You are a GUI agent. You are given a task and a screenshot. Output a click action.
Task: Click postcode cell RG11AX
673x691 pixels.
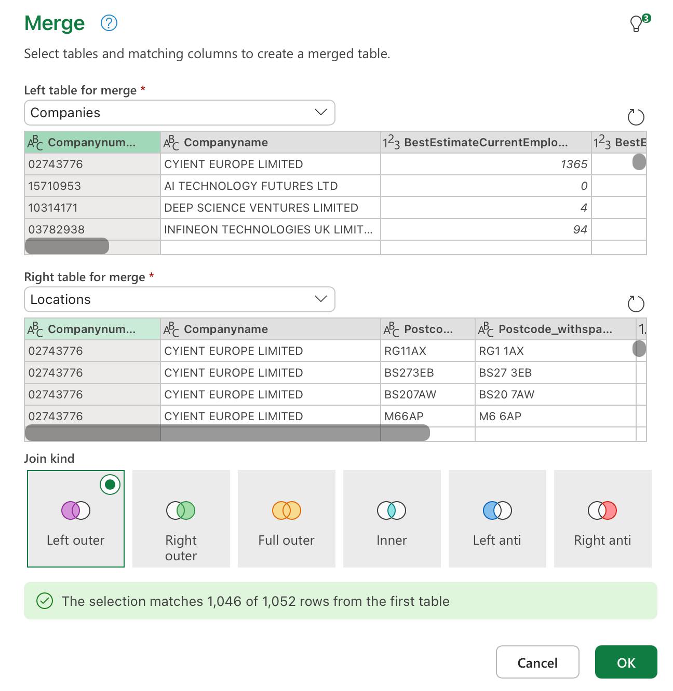pyautogui.click(x=428, y=351)
